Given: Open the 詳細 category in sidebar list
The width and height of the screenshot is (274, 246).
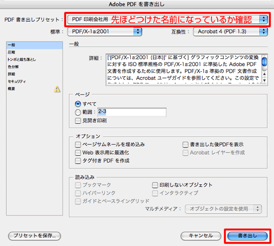Looking at the screenshot, I should click(35, 74).
